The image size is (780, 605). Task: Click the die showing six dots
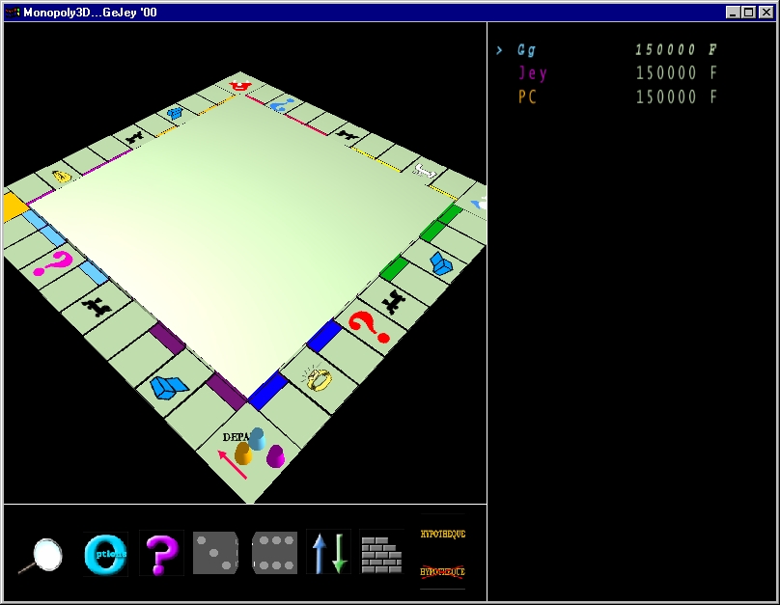[x=274, y=553]
